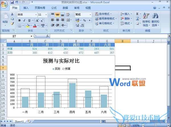Switch to the 插入 ribbon tab
Viewport: 171px width, 127px height.
point(26,8)
